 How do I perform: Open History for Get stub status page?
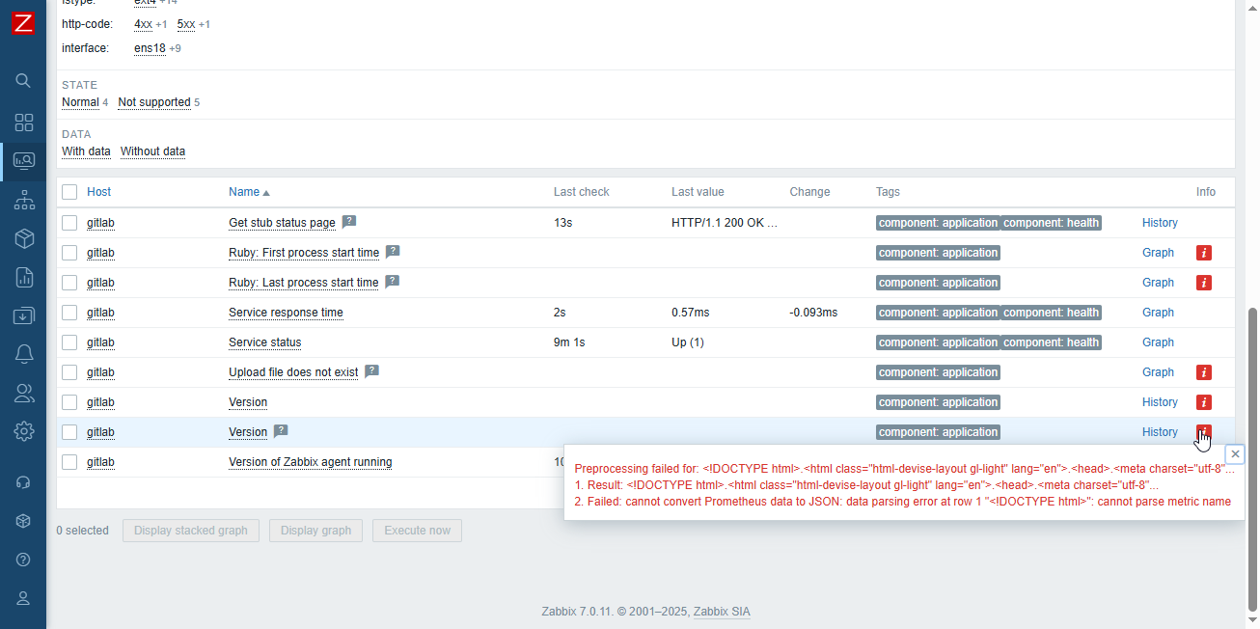click(1160, 223)
